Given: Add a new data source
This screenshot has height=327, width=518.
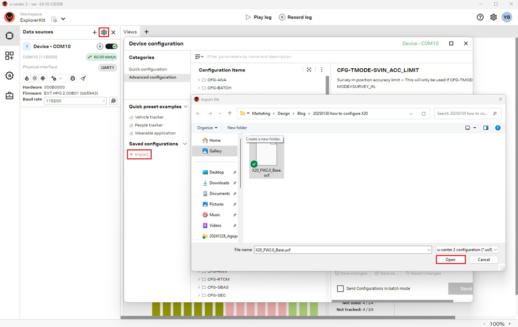Looking at the screenshot, I should 94,32.
